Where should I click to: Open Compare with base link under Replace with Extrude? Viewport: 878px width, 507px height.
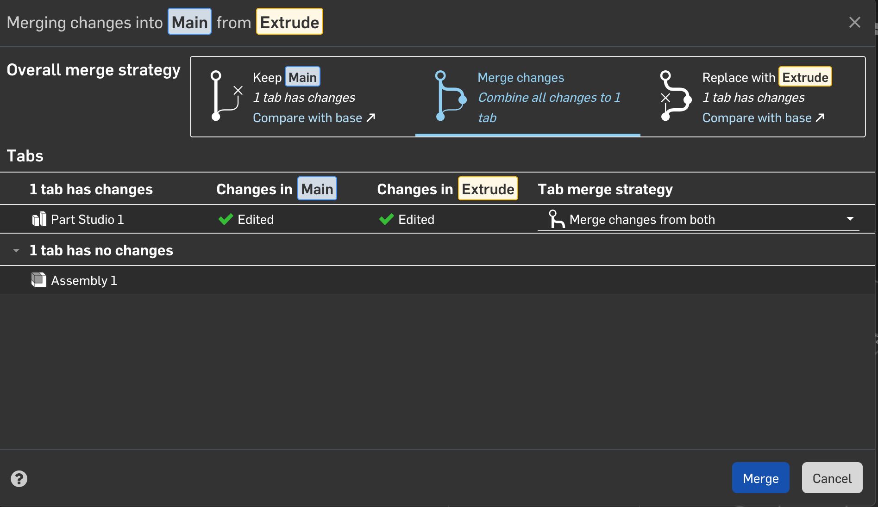click(x=763, y=118)
